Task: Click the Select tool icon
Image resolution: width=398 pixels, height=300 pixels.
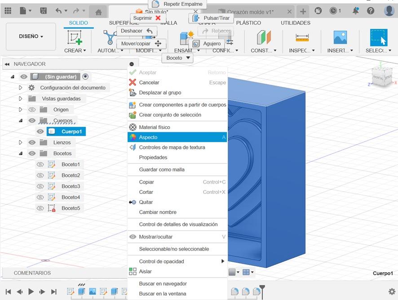Action: pyautogui.click(x=379, y=37)
